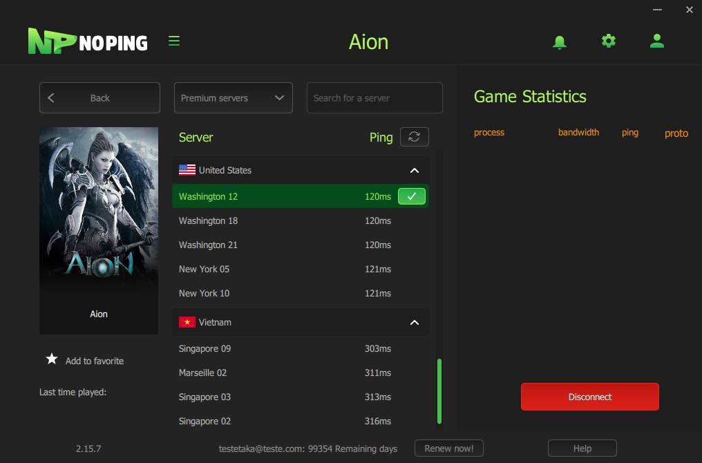Image resolution: width=702 pixels, height=463 pixels.
Task: Select the Singapore 02 server
Action: click(301, 421)
